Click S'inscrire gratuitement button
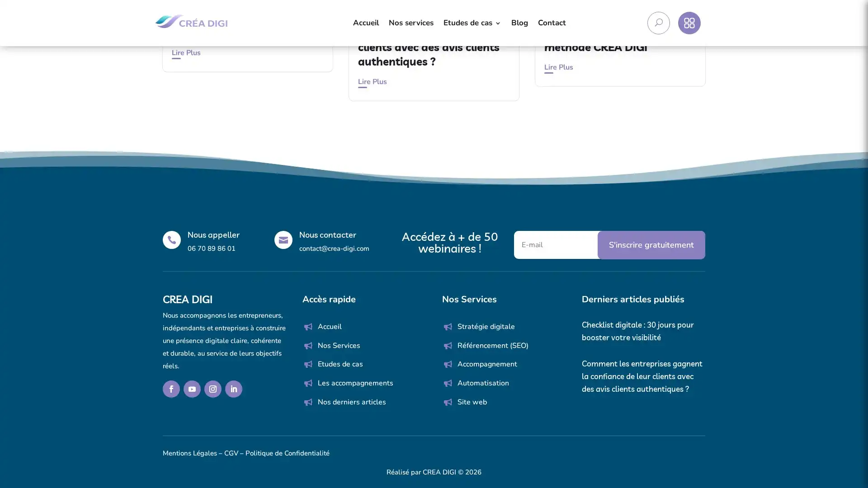This screenshot has height=488, width=868. coord(651,245)
